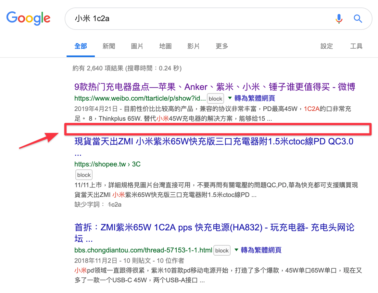Open the 工具 tools option
Screen dimensions: 378x293
pos(356,46)
